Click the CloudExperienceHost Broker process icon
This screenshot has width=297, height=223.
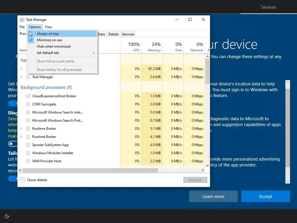click(x=28, y=96)
